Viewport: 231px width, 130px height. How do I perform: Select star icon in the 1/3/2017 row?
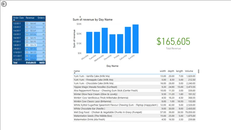pos(27,27)
